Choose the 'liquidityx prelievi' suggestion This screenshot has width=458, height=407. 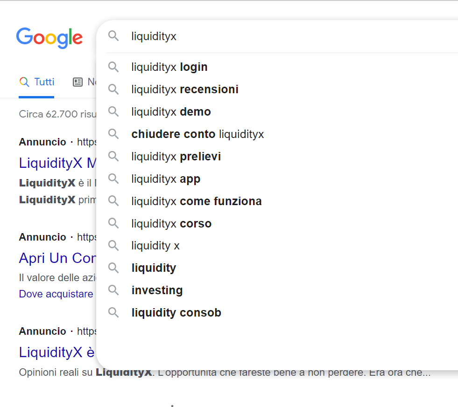[x=176, y=157]
